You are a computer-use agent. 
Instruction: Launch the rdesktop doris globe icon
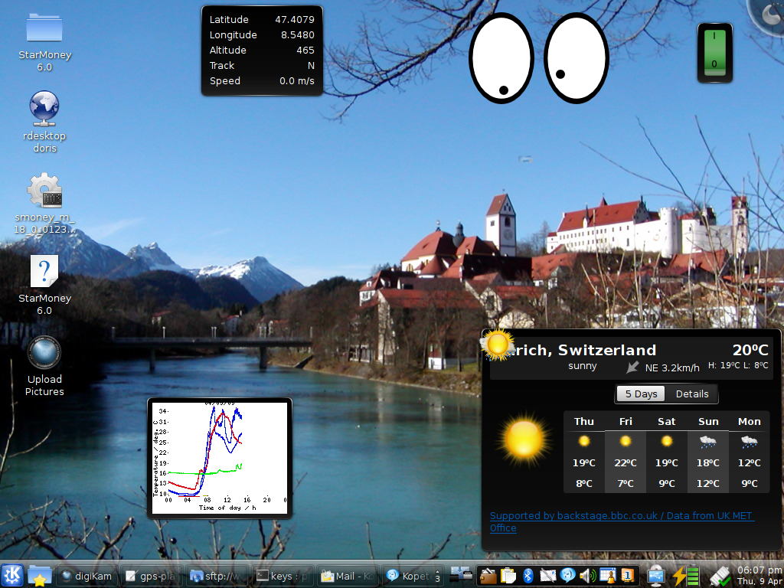(44, 108)
